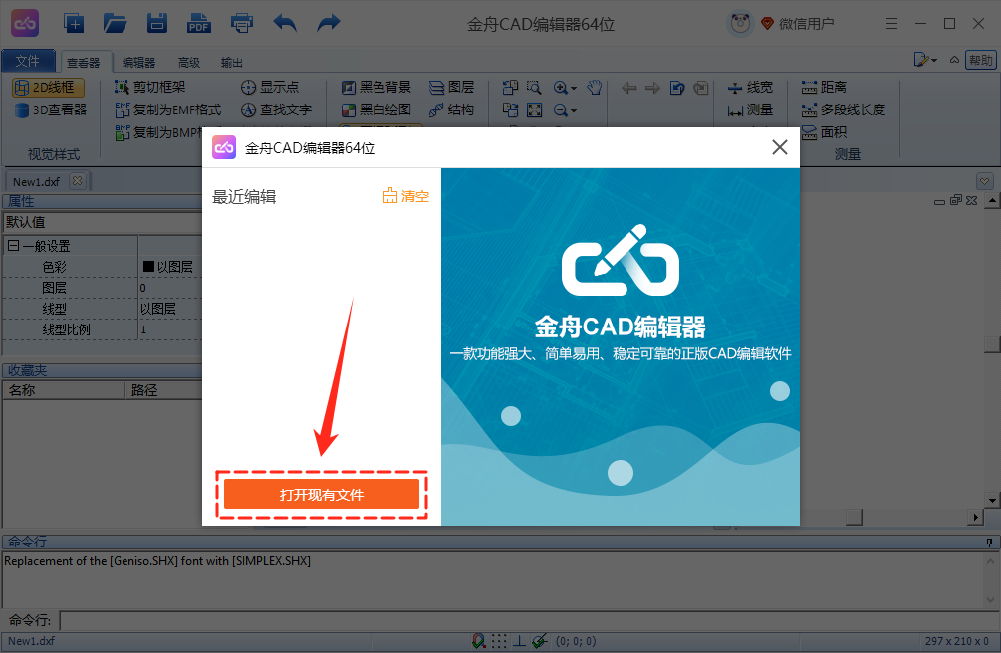Click the 线型比例 value field
The image size is (1001, 653).
click(x=169, y=329)
